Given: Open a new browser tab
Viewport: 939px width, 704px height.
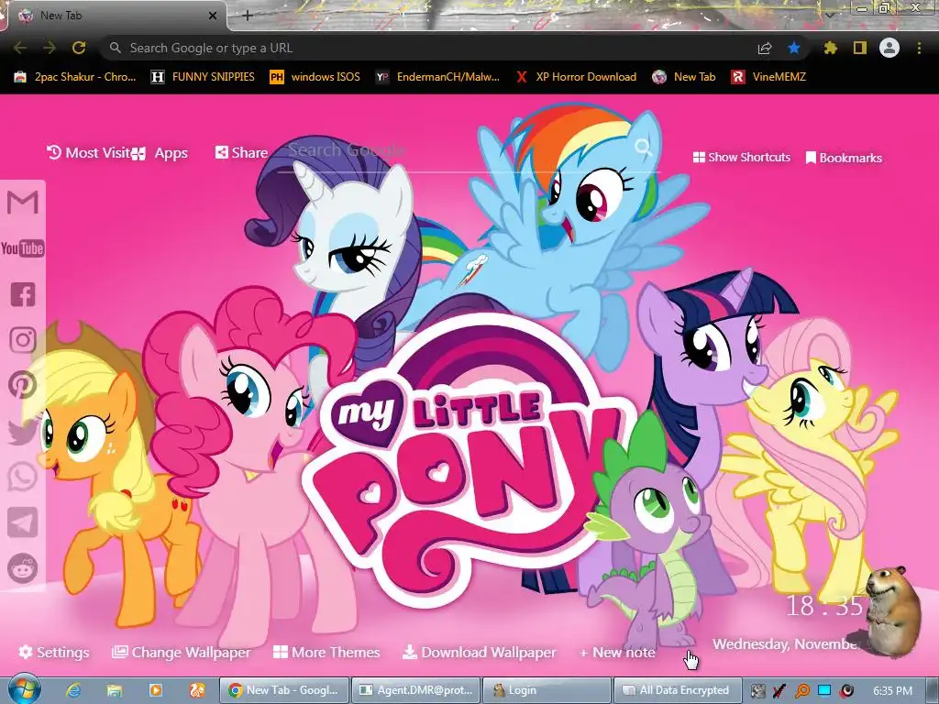Looking at the screenshot, I should pyautogui.click(x=248, y=16).
